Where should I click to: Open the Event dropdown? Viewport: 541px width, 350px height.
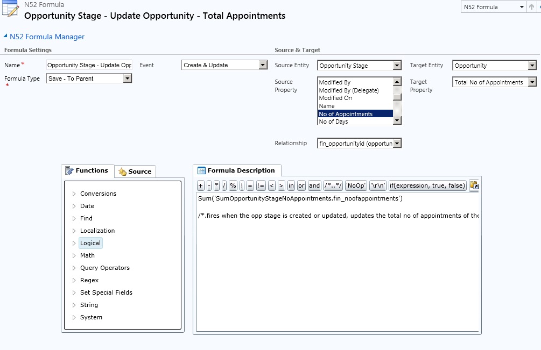click(x=263, y=65)
